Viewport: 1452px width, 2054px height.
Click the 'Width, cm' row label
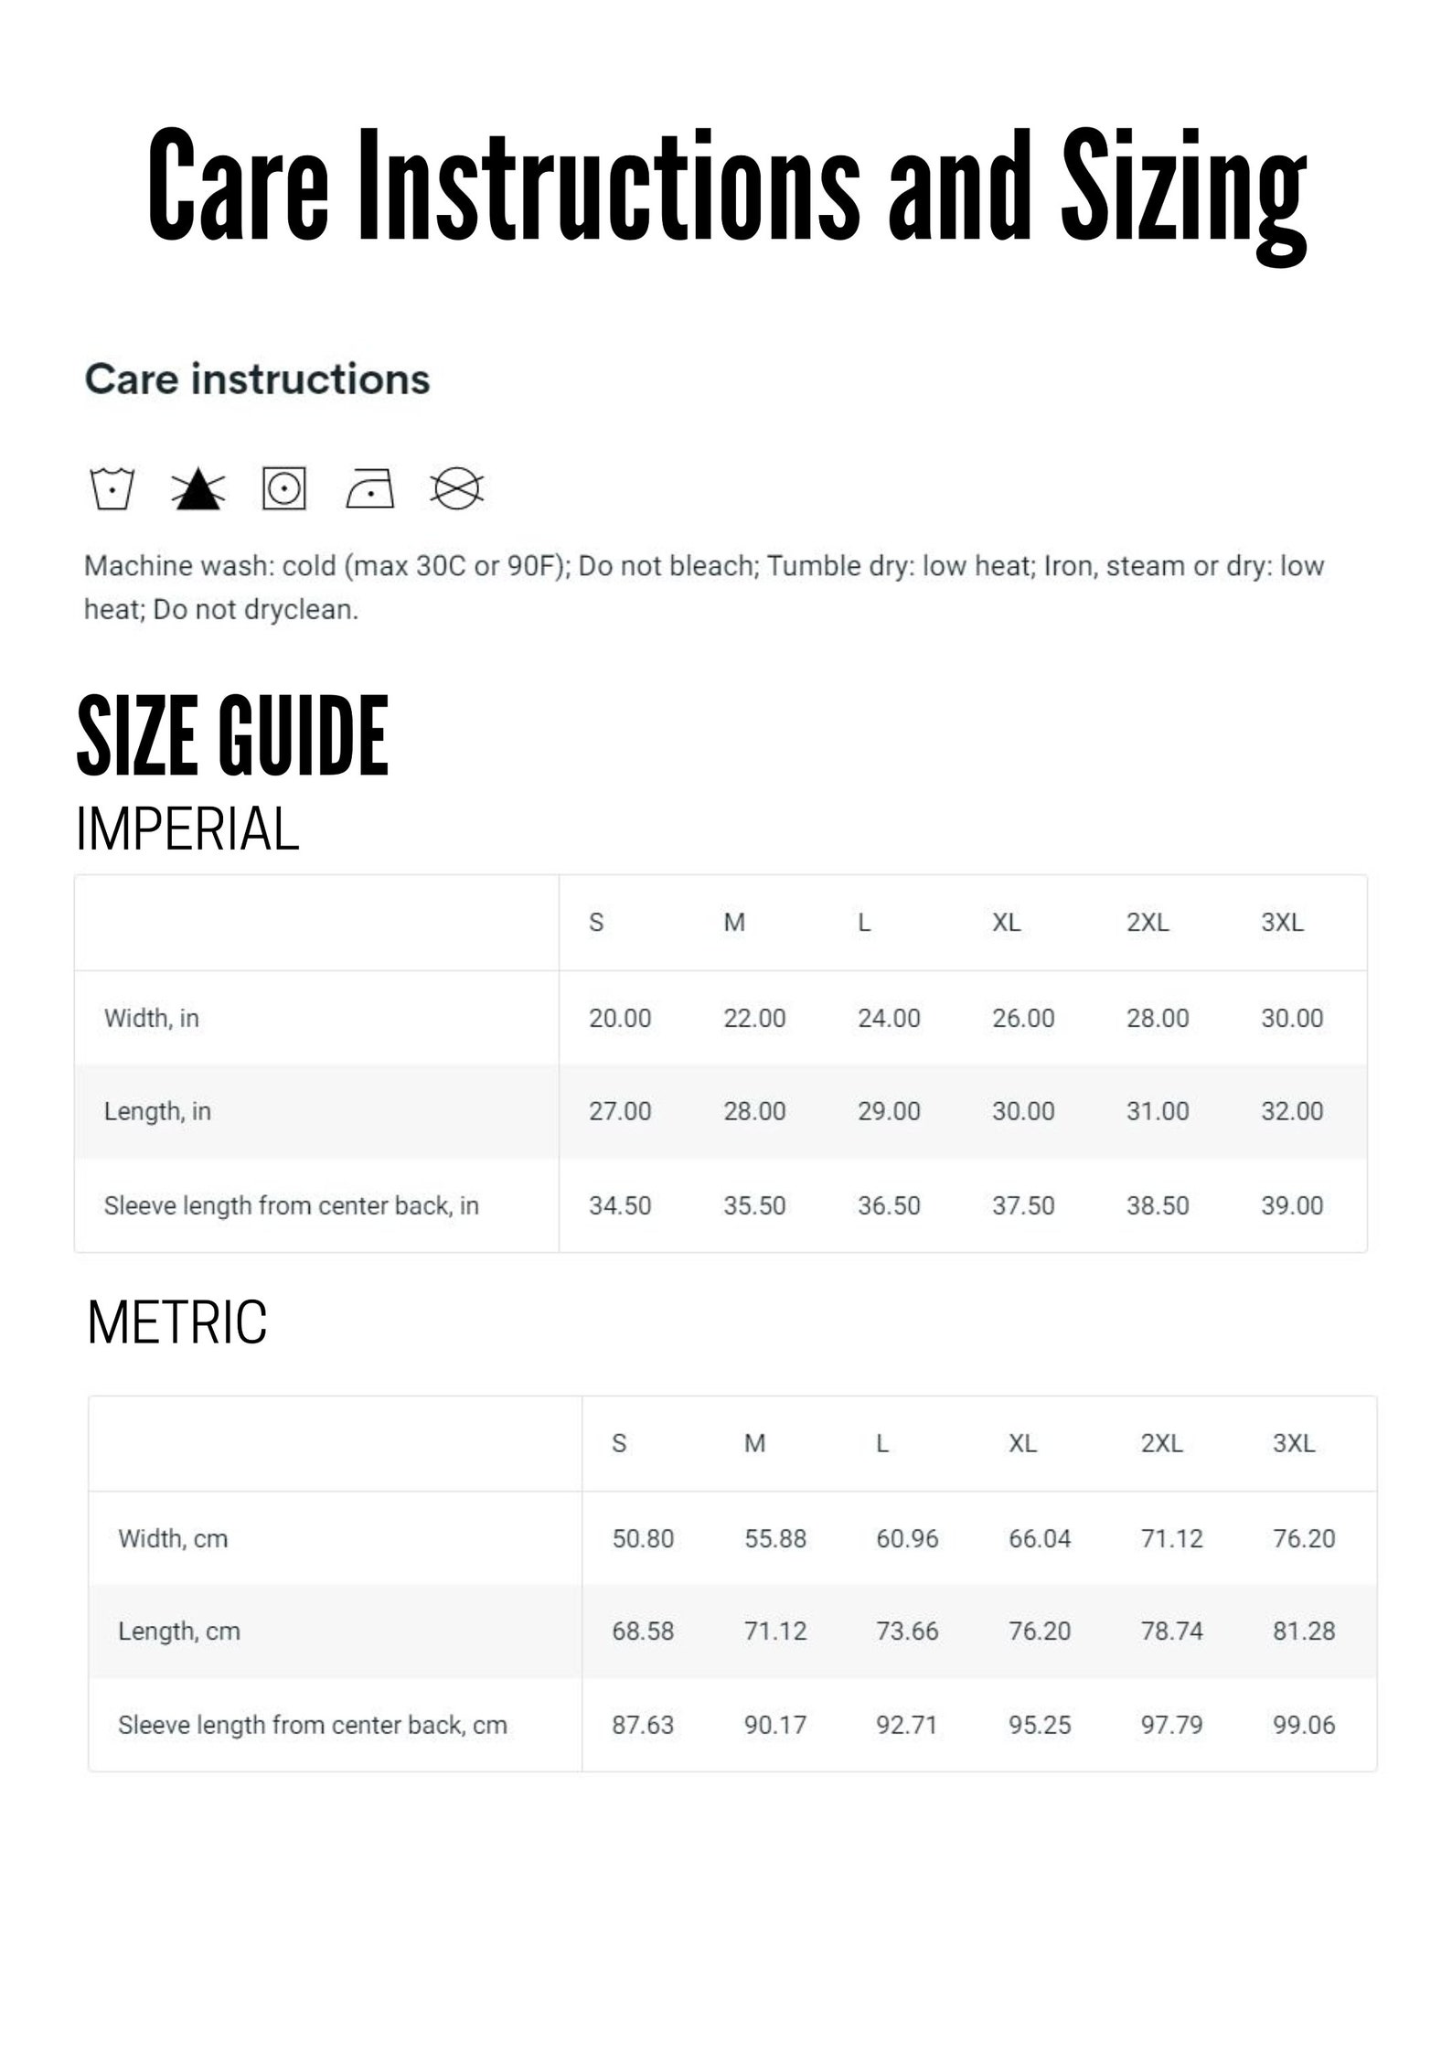point(173,1538)
